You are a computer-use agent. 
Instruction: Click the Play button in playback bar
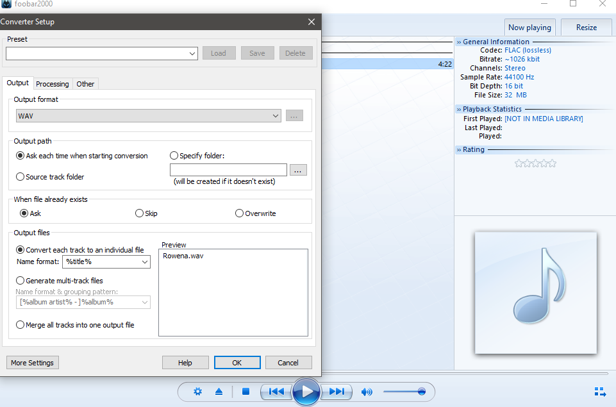click(306, 391)
